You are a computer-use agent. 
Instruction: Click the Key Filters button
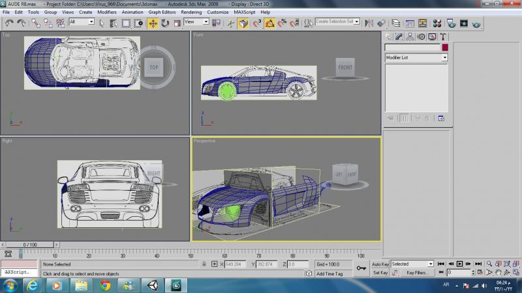click(416, 273)
